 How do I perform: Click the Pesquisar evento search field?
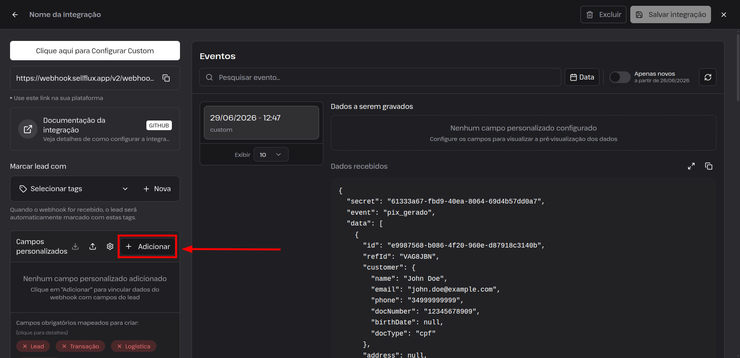380,77
